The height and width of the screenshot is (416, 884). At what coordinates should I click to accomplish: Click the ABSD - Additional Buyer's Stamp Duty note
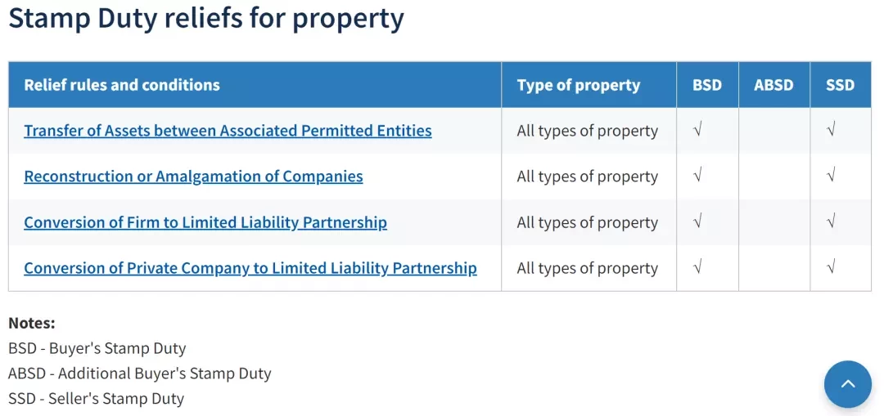tap(140, 374)
